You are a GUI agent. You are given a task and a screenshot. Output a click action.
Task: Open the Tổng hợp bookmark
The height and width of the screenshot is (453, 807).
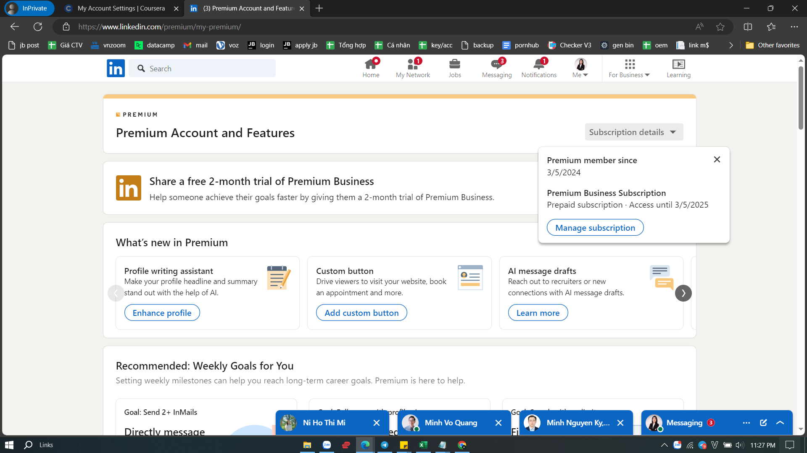tap(346, 45)
